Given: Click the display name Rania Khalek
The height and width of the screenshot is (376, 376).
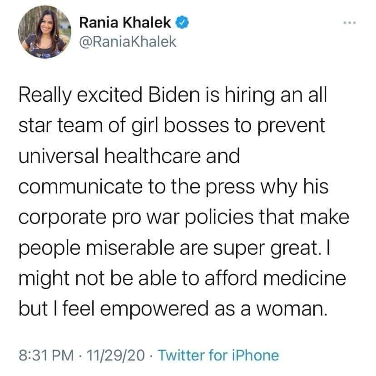Looking at the screenshot, I should coord(126,21).
